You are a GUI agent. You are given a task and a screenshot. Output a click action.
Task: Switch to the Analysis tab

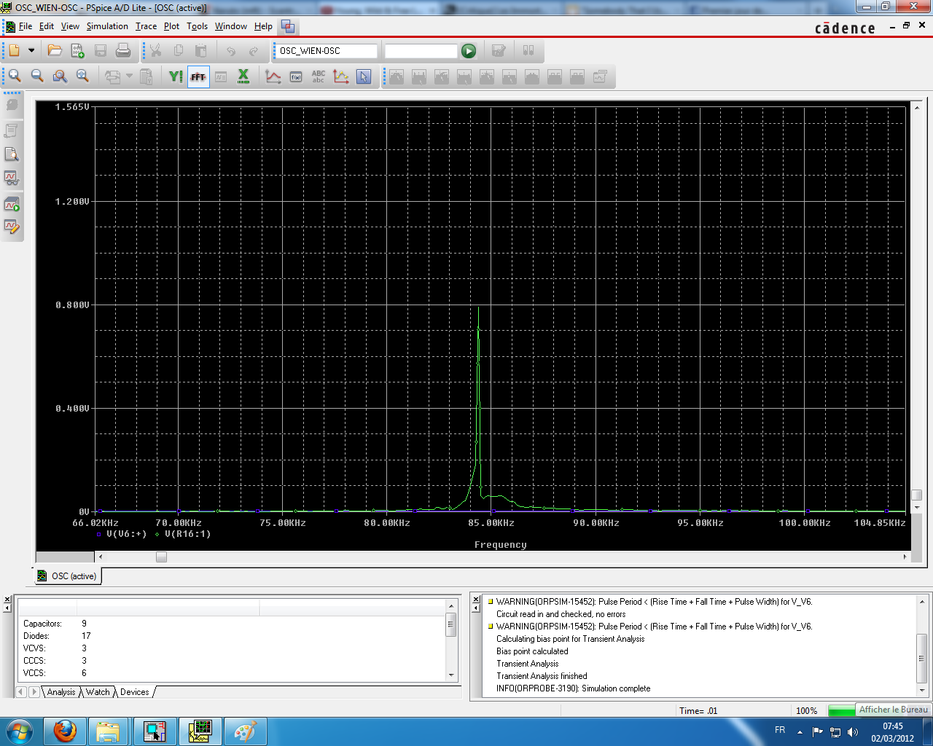pos(61,692)
